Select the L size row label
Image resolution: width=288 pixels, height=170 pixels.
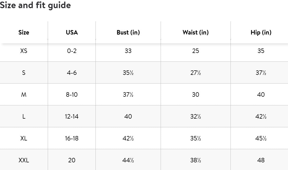coord(24,116)
